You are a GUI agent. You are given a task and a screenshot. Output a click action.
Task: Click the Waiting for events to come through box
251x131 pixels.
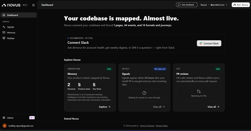[144, 95]
